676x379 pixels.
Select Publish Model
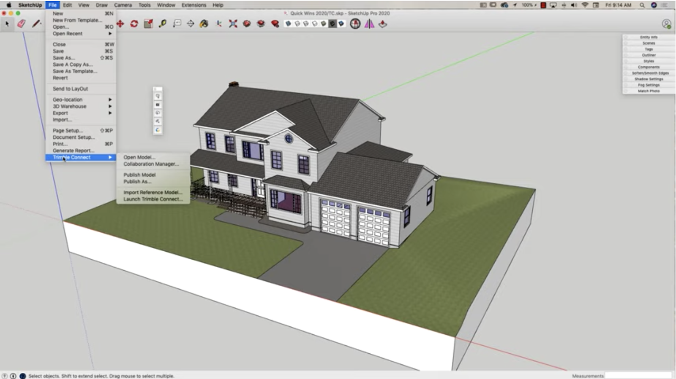(x=153, y=175)
